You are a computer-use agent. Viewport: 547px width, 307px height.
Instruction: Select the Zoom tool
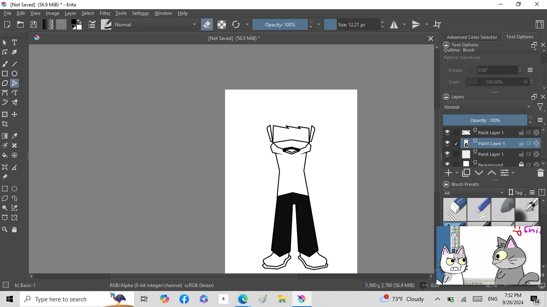click(5, 229)
